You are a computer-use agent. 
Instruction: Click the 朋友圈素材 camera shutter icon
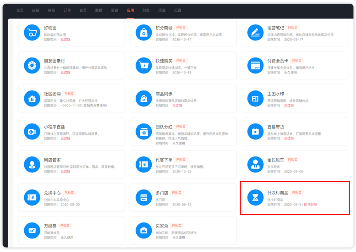coord(32,66)
